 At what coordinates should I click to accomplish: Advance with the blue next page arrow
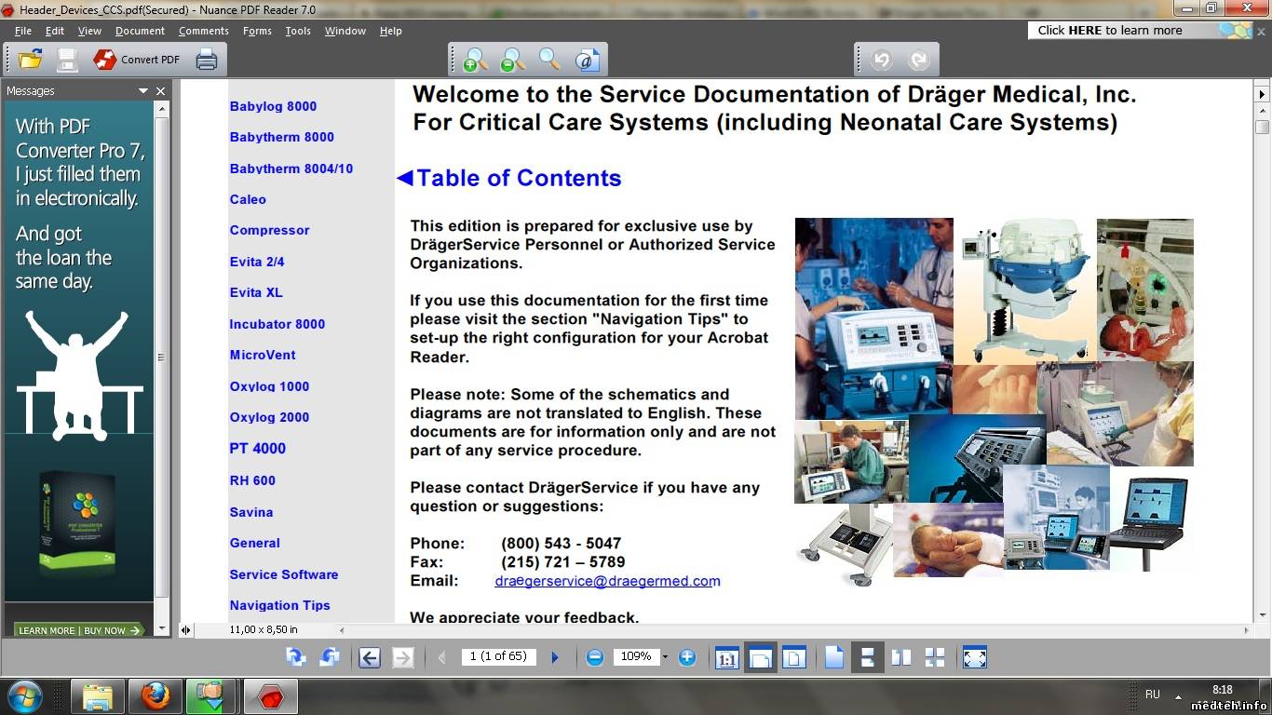point(555,657)
